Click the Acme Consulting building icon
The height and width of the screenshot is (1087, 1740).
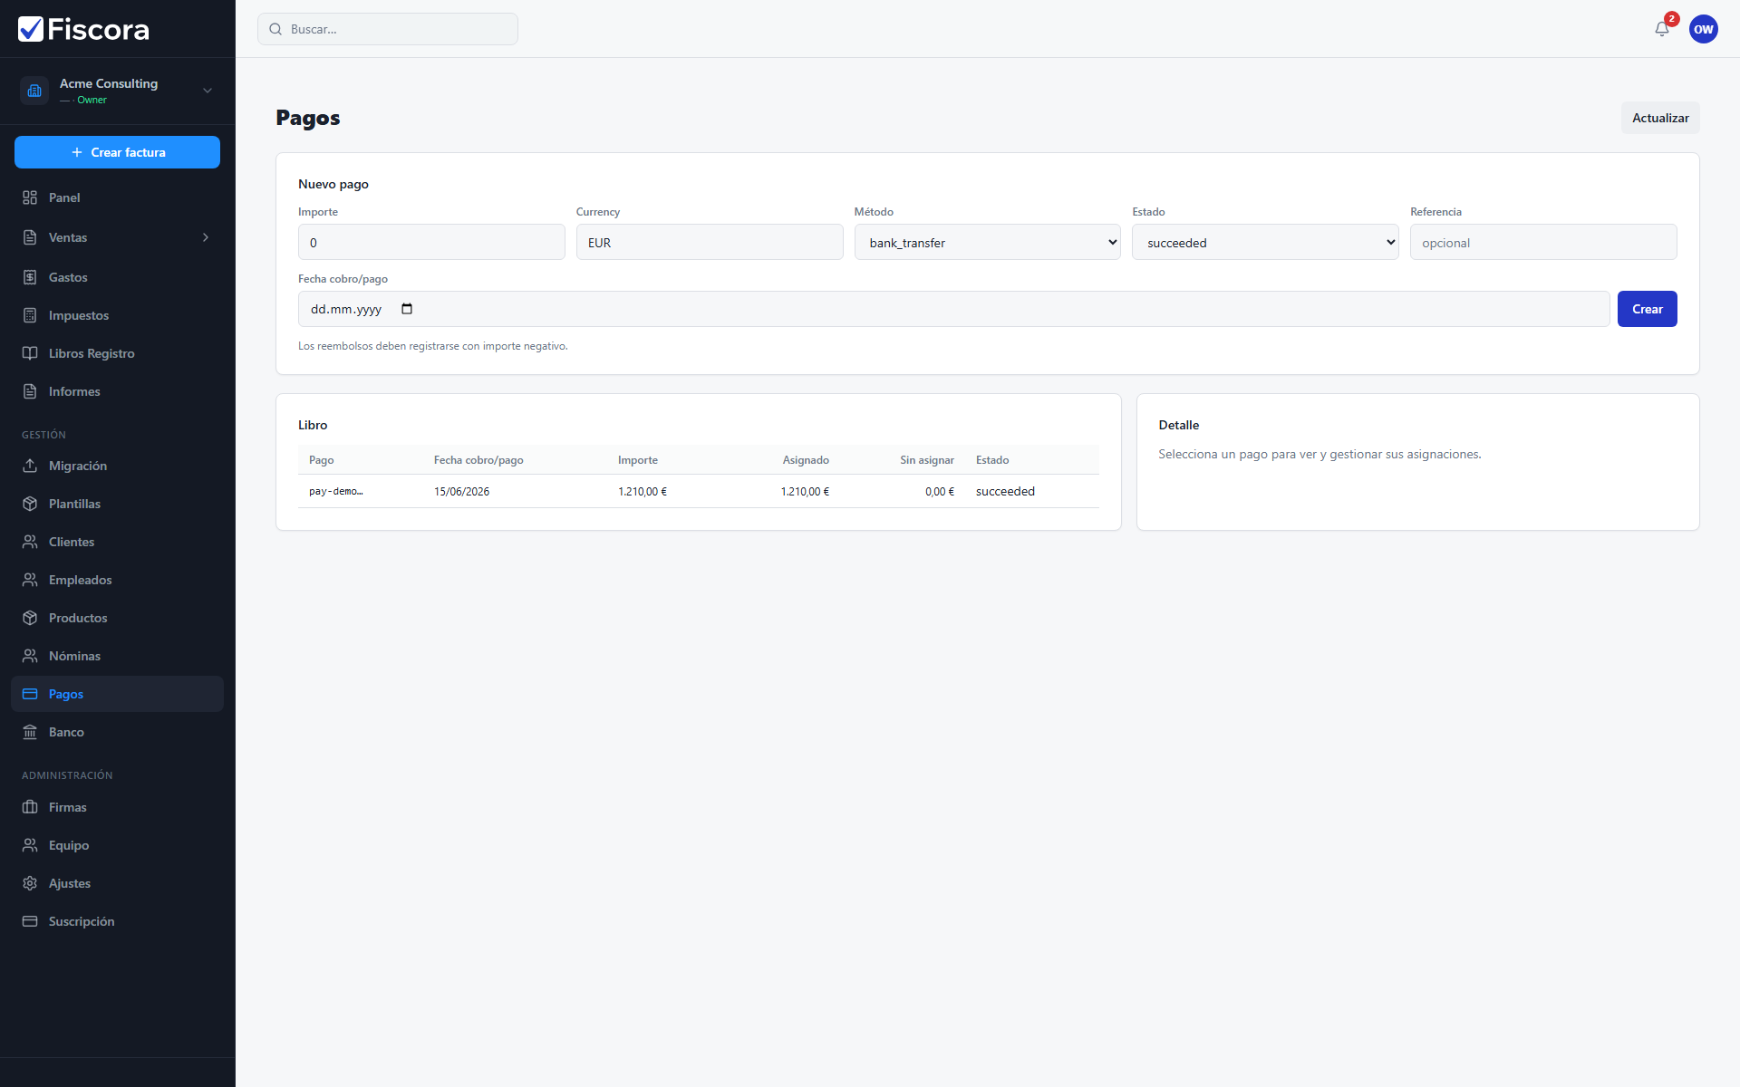pos(34,91)
